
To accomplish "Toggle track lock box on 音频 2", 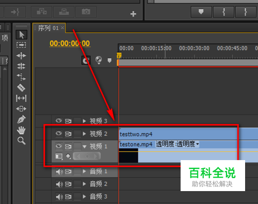I will 77,184.
